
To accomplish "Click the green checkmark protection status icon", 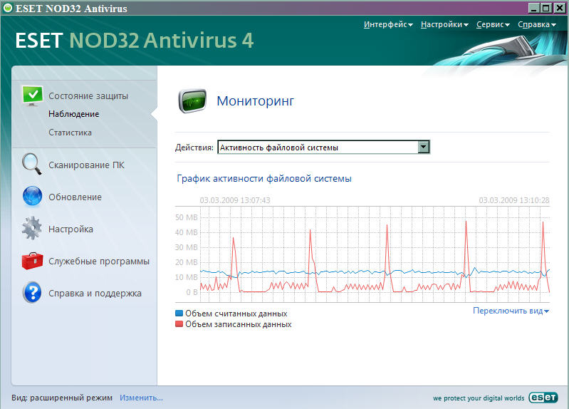I will click(32, 96).
